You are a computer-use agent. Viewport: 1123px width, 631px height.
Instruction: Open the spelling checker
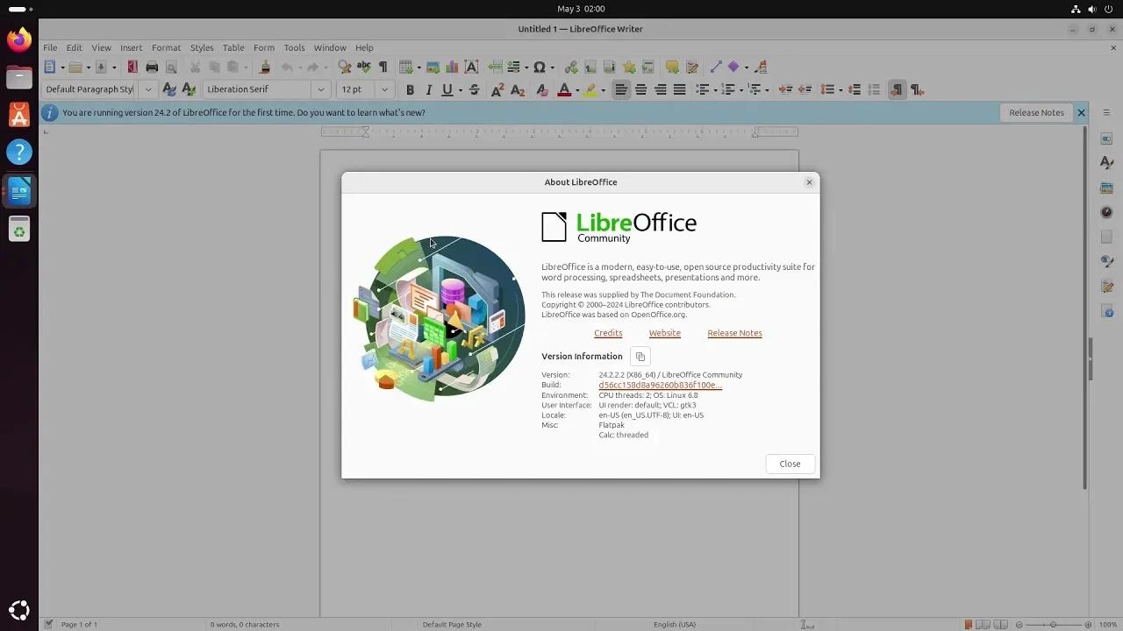[361, 67]
